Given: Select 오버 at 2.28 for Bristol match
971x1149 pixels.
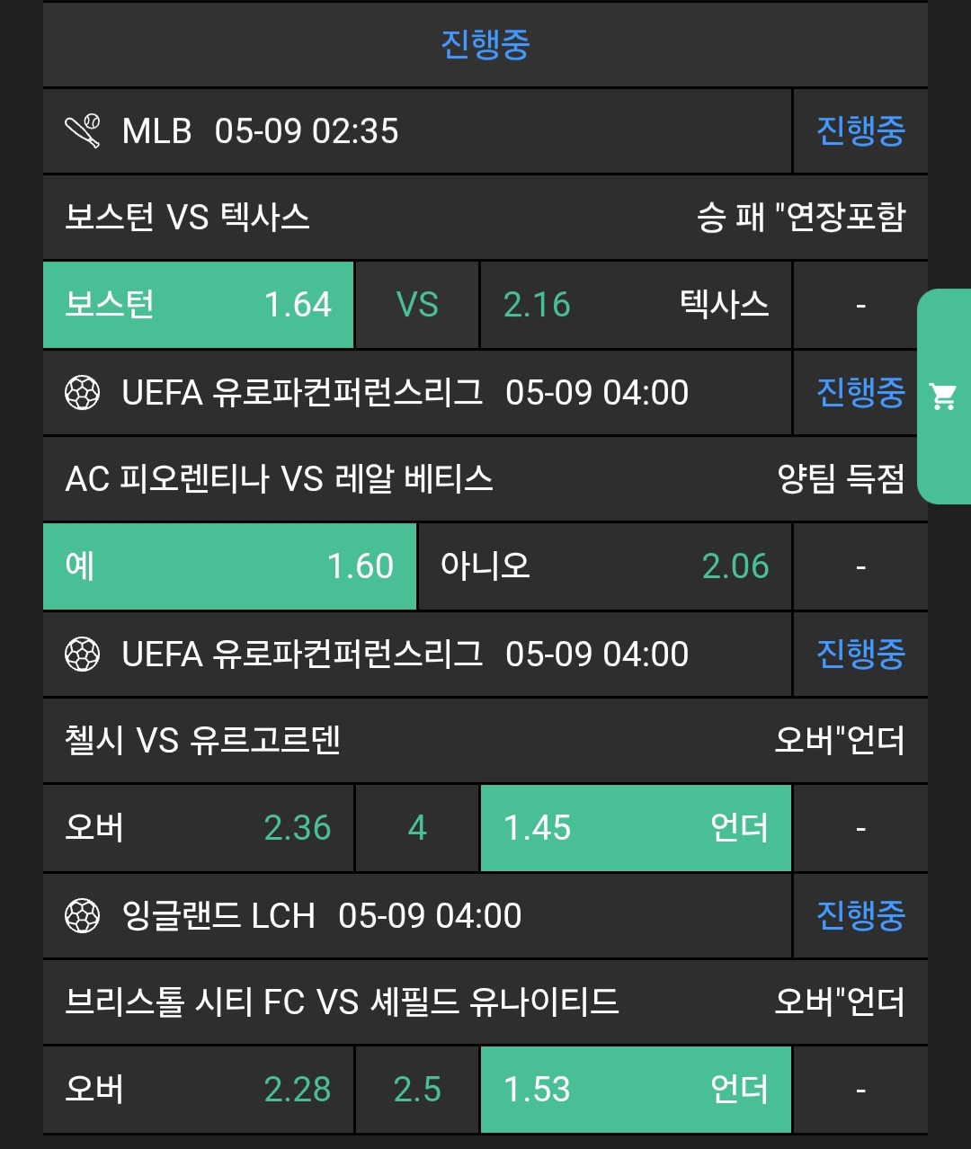Looking at the screenshot, I should pyautogui.click(x=198, y=1090).
